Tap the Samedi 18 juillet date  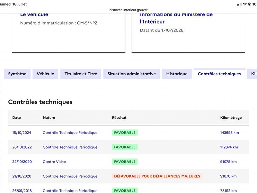pyautogui.click(x=13, y=4)
